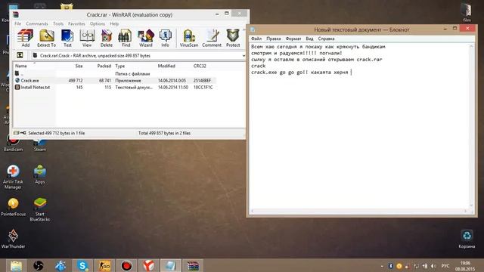Click the РУС language indicator
Image resolution: width=484 pixels, height=272 pixels.
point(445,266)
